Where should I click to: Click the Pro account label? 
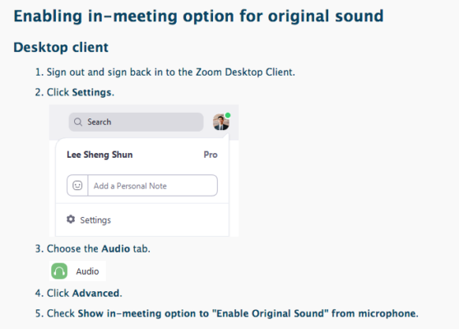pyautogui.click(x=211, y=155)
